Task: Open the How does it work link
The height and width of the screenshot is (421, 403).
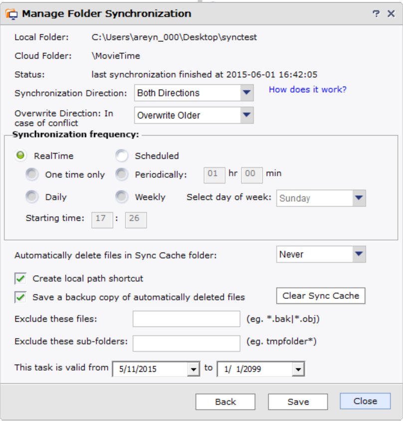Action: [x=307, y=90]
